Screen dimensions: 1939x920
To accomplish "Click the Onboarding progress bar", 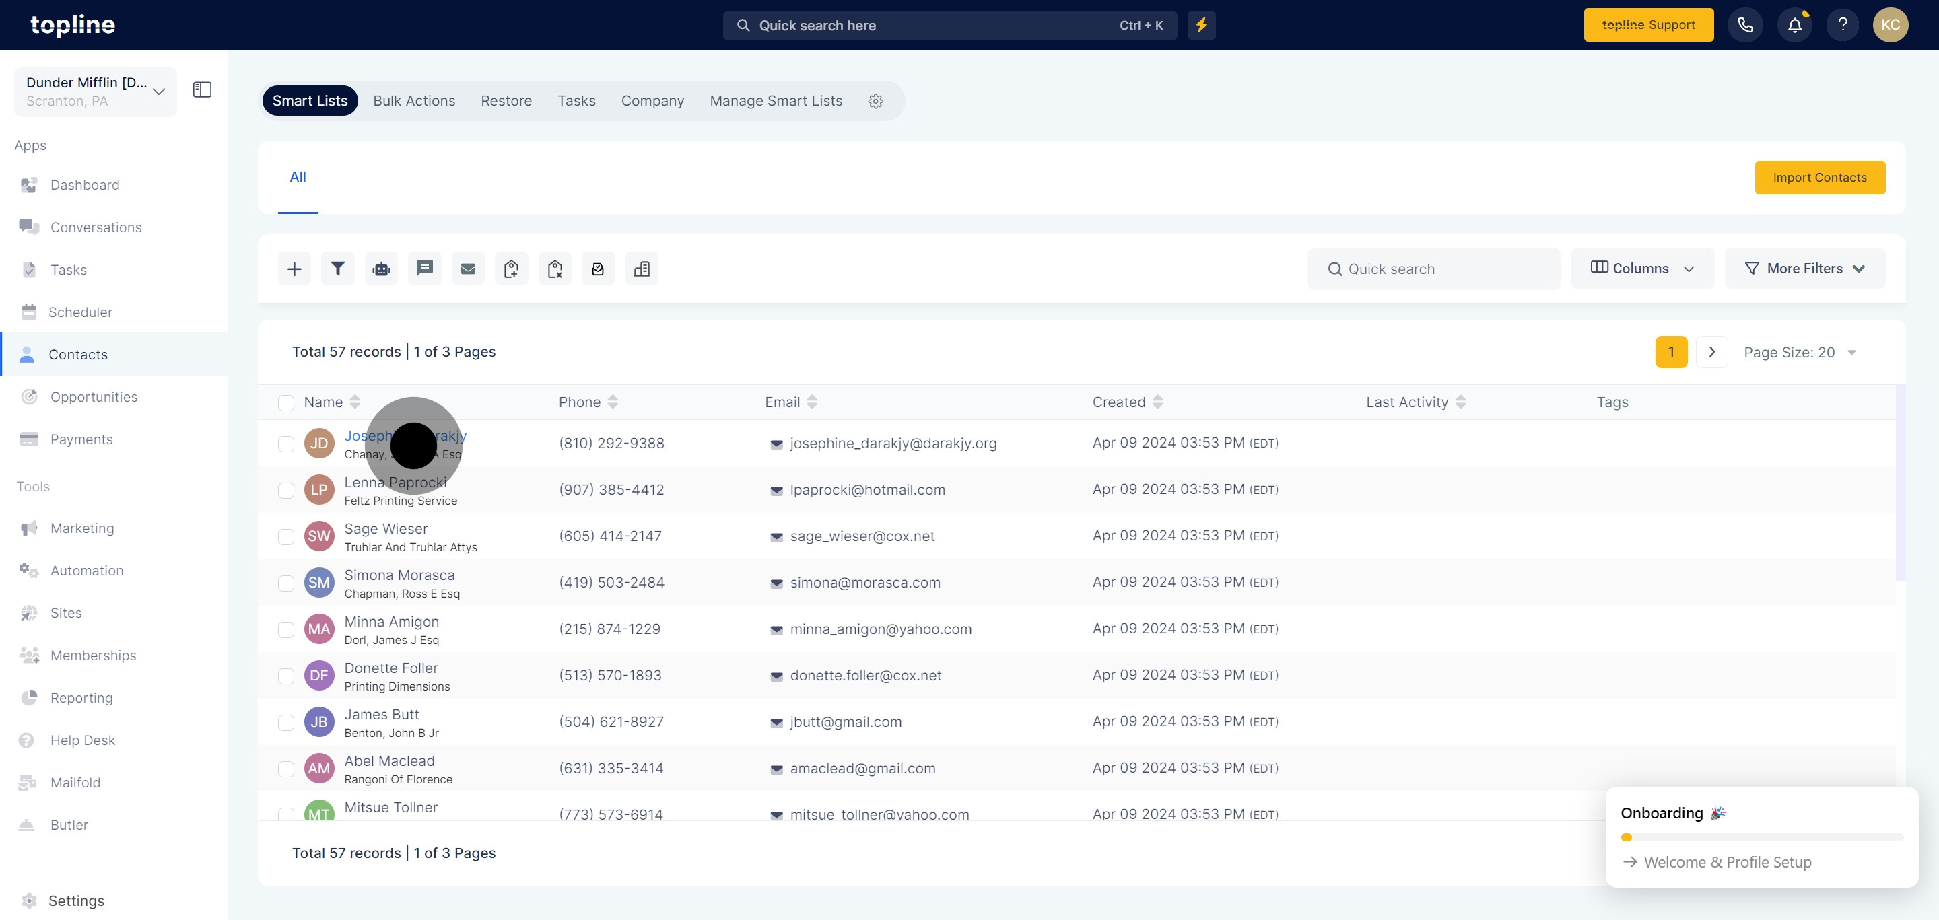I will [x=1761, y=837].
